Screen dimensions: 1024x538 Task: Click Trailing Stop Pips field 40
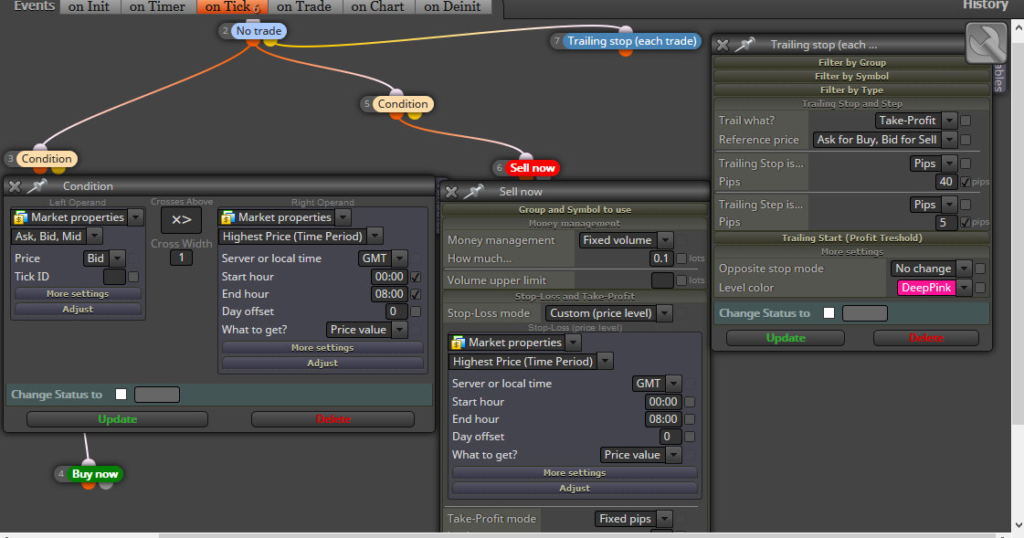pyautogui.click(x=945, y=182)
